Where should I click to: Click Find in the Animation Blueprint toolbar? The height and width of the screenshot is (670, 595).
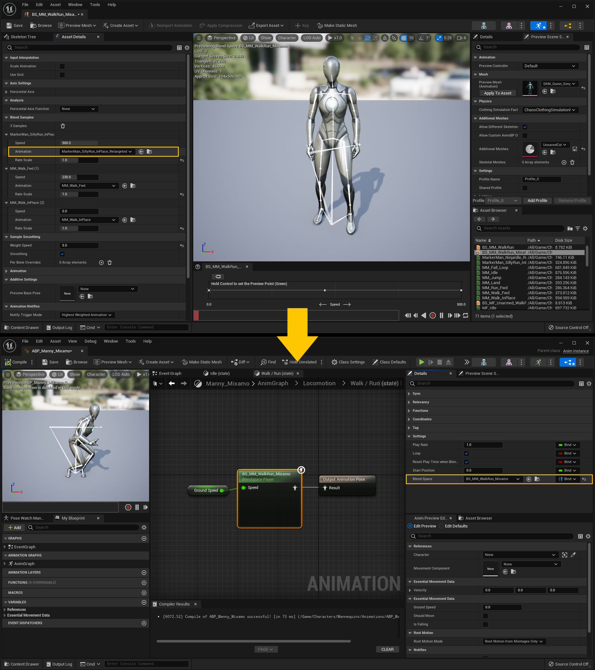268,362
